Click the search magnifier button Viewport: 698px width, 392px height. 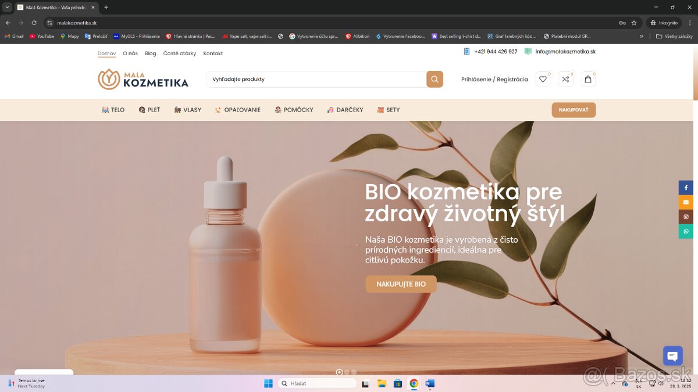(x=435, y=79)
